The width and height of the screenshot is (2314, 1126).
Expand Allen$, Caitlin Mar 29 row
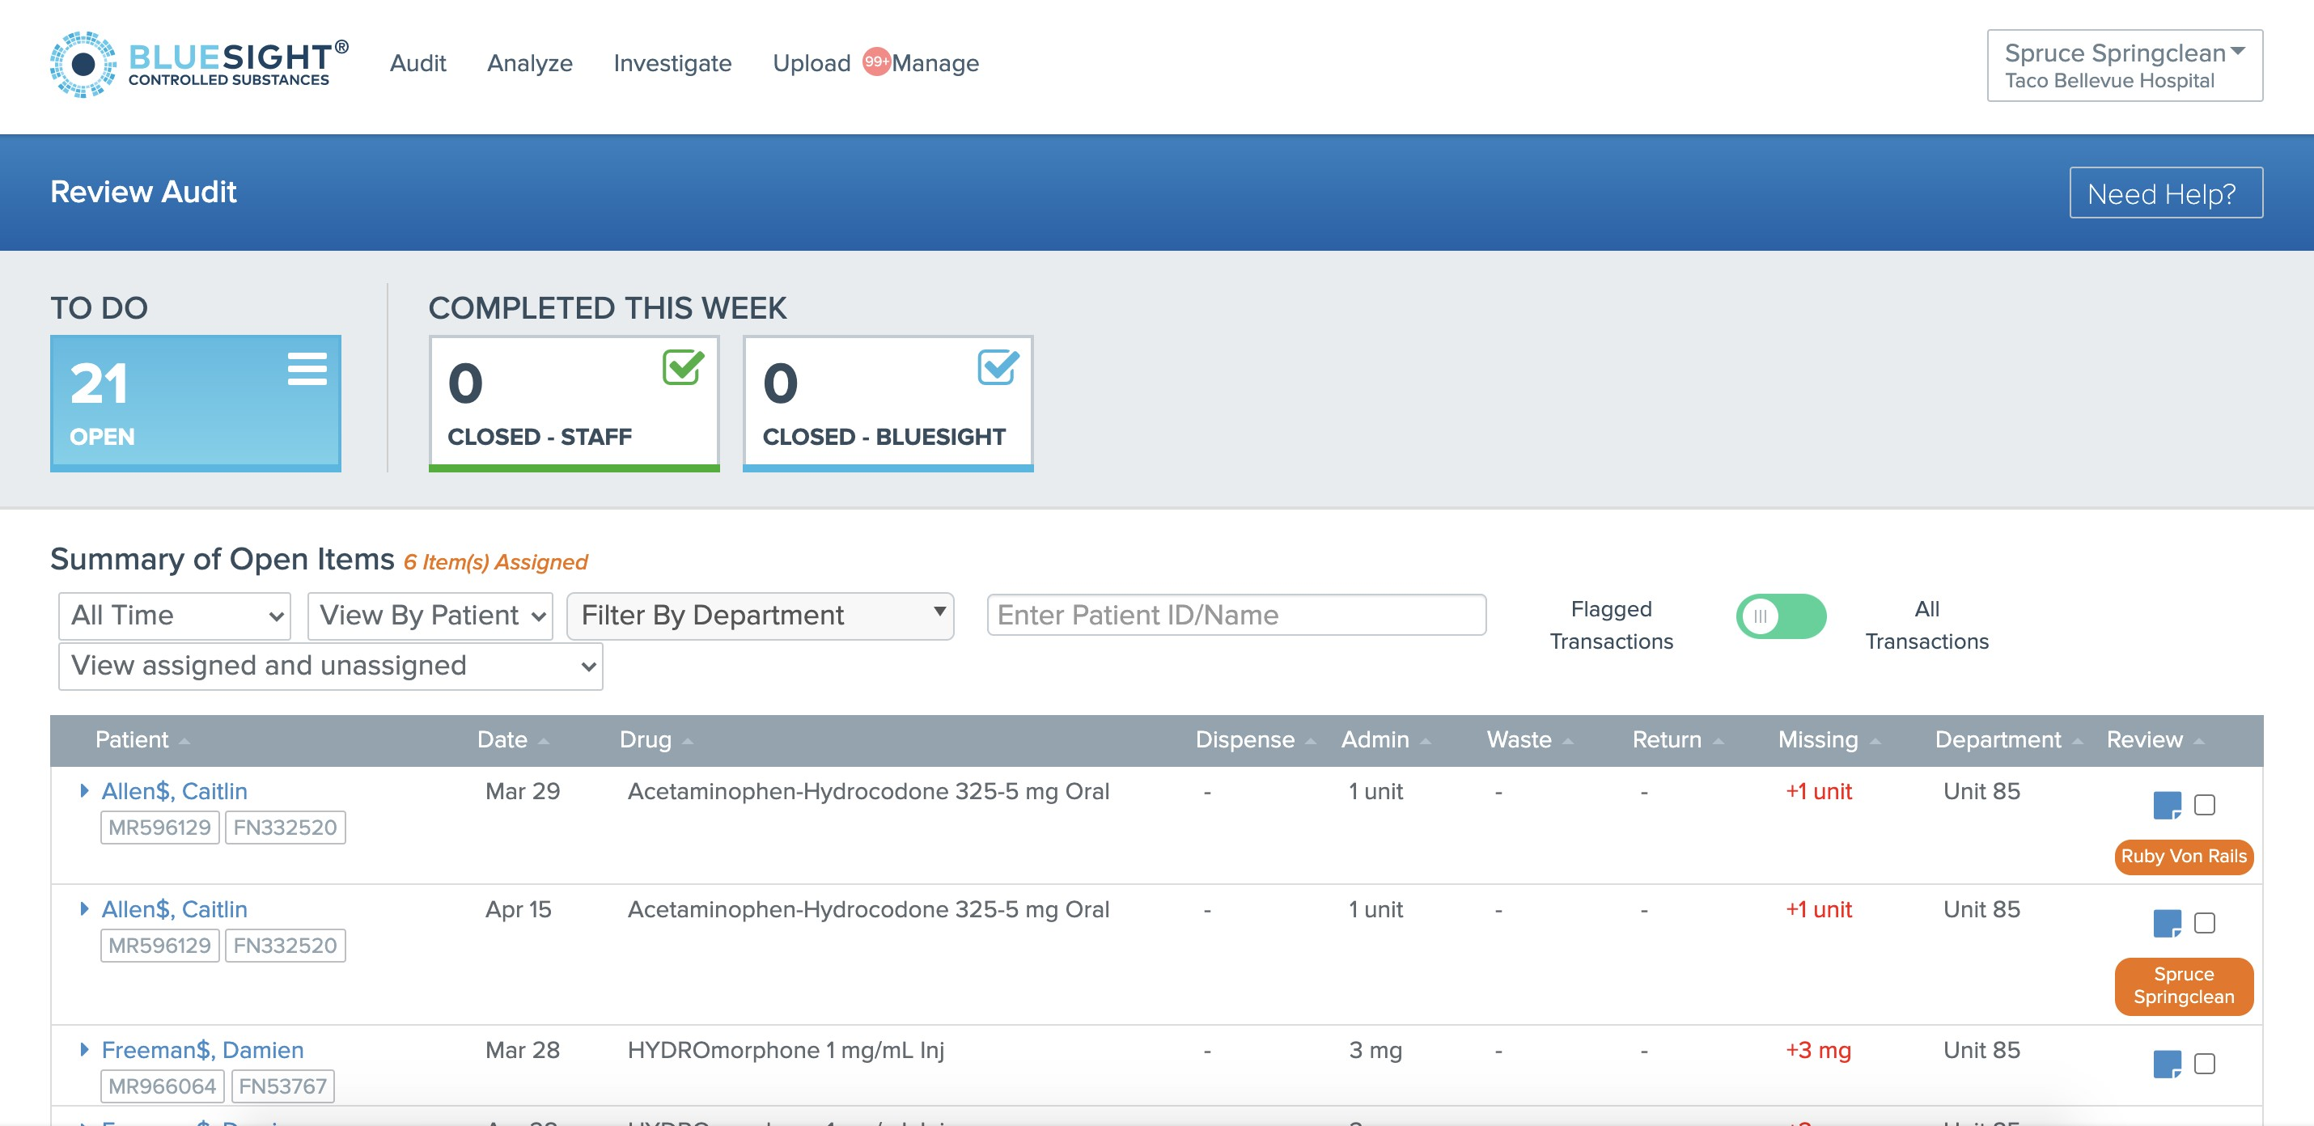click(84, 790)
